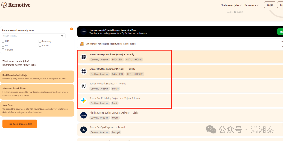The height and width of the screenshot is (141, 283).
Task: Click the Poland location tag
Action: [115, 118]
